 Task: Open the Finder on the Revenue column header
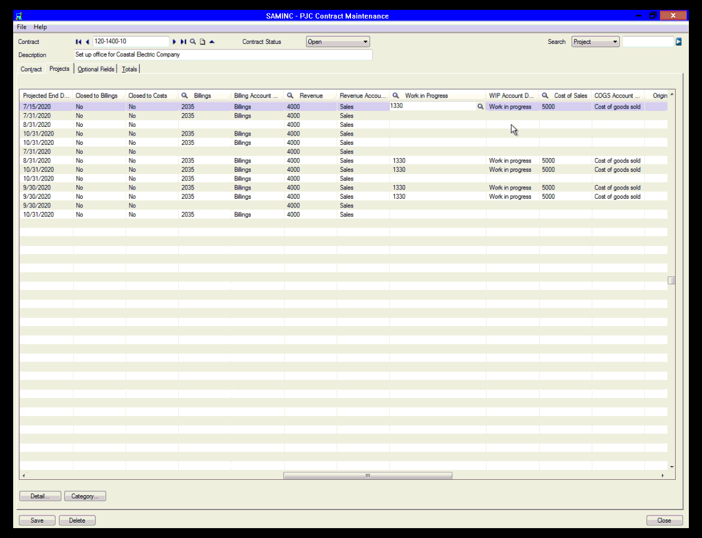click(x=290, y=94)
